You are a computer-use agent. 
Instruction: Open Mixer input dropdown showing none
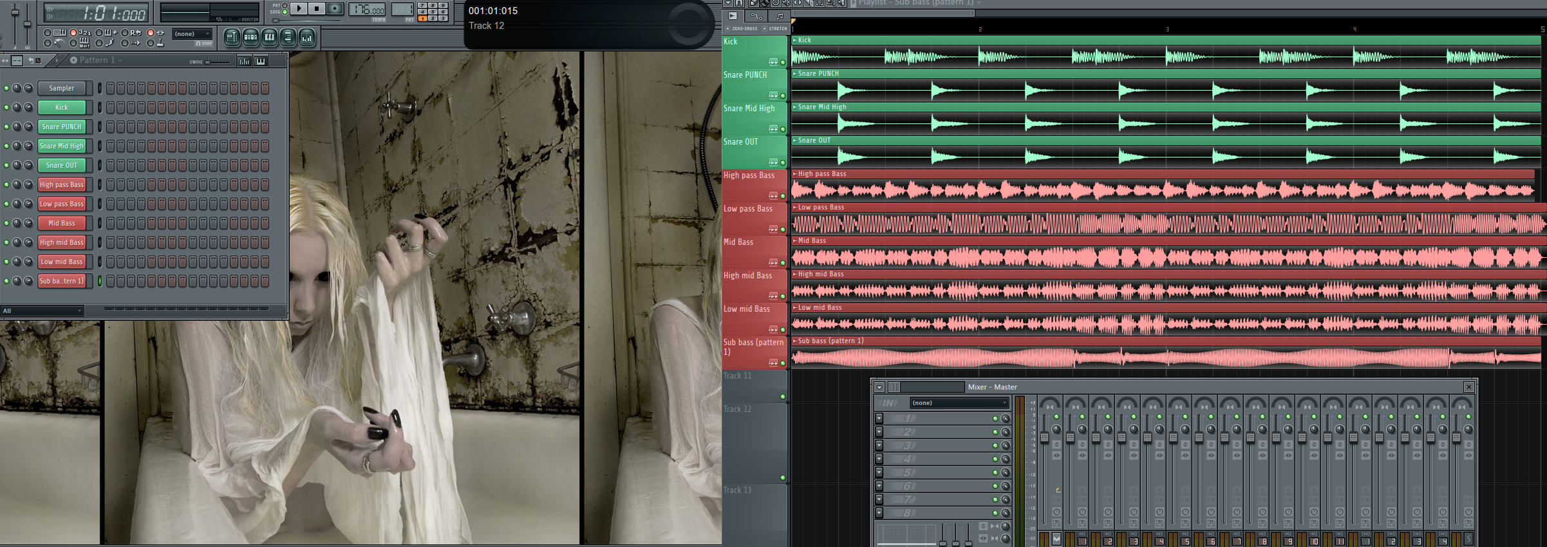tap(959, 403)
